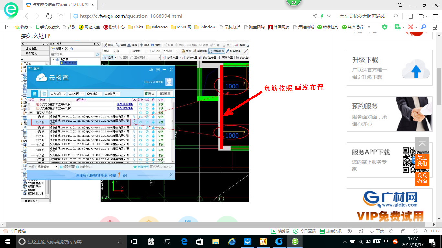Viewport: 442px width, 248px height.
Task: Click the Windows taskbar search box
Action: [x=72, y=242]
